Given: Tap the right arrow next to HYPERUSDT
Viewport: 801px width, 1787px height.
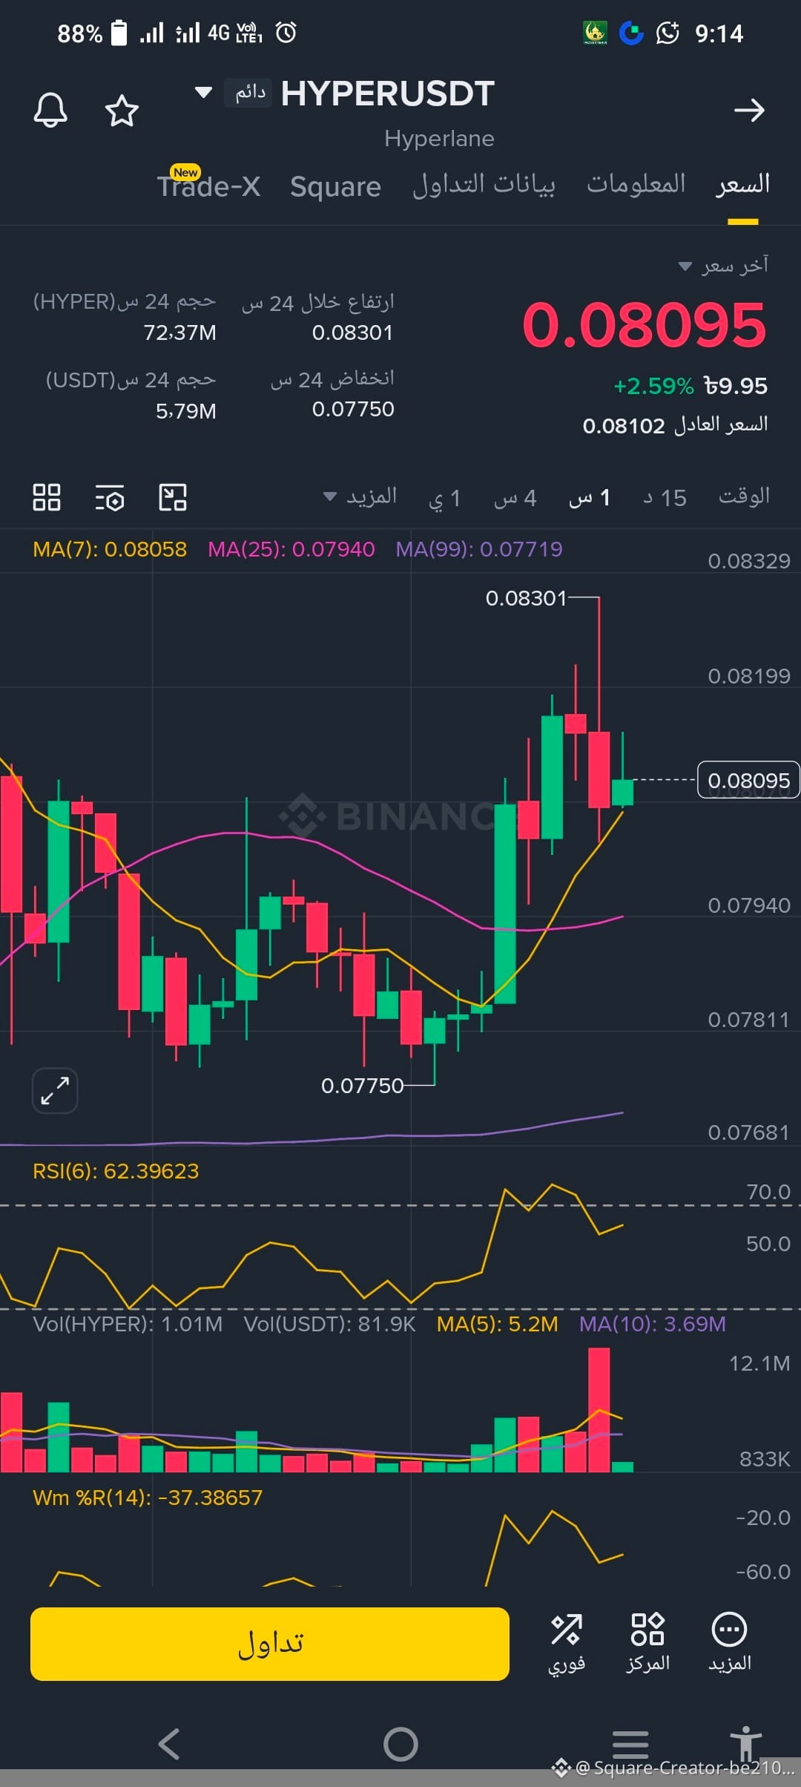Looking at the screenshot, I should click(x=749, y=111).
